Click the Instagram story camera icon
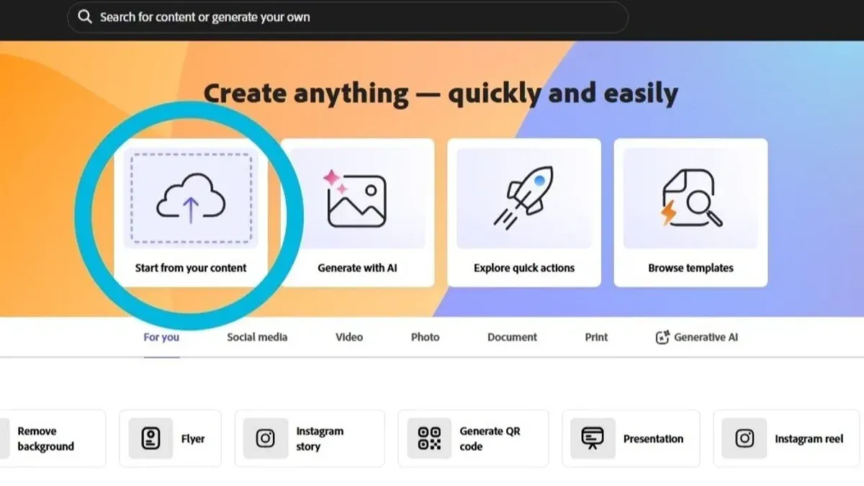 266,438
